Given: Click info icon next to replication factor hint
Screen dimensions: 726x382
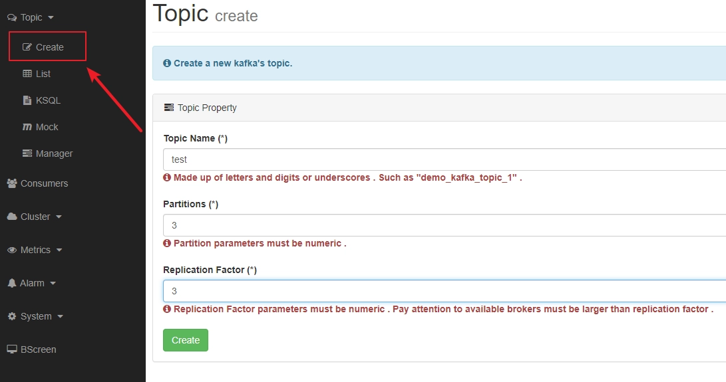Looking at the screenshot, I should click(167, 308).
